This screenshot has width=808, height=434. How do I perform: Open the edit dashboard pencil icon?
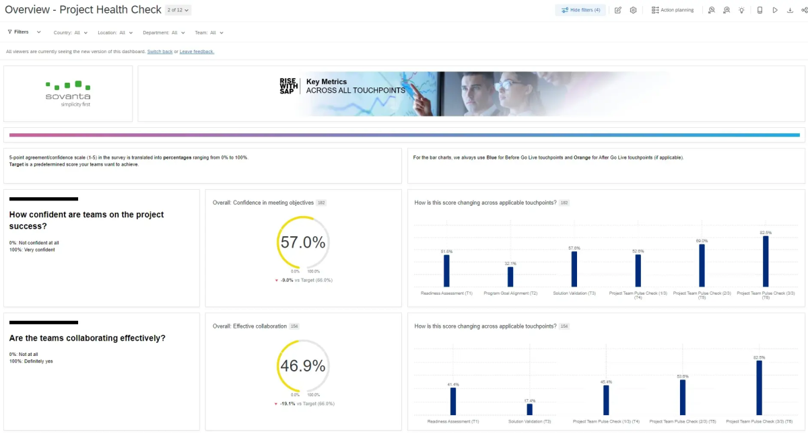[x=618, y=10]
